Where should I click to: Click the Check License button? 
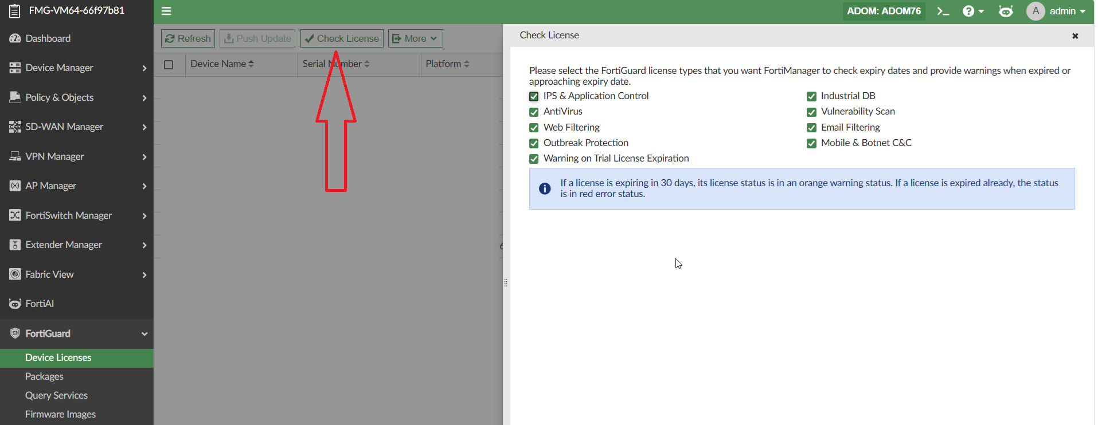[342, 38]
